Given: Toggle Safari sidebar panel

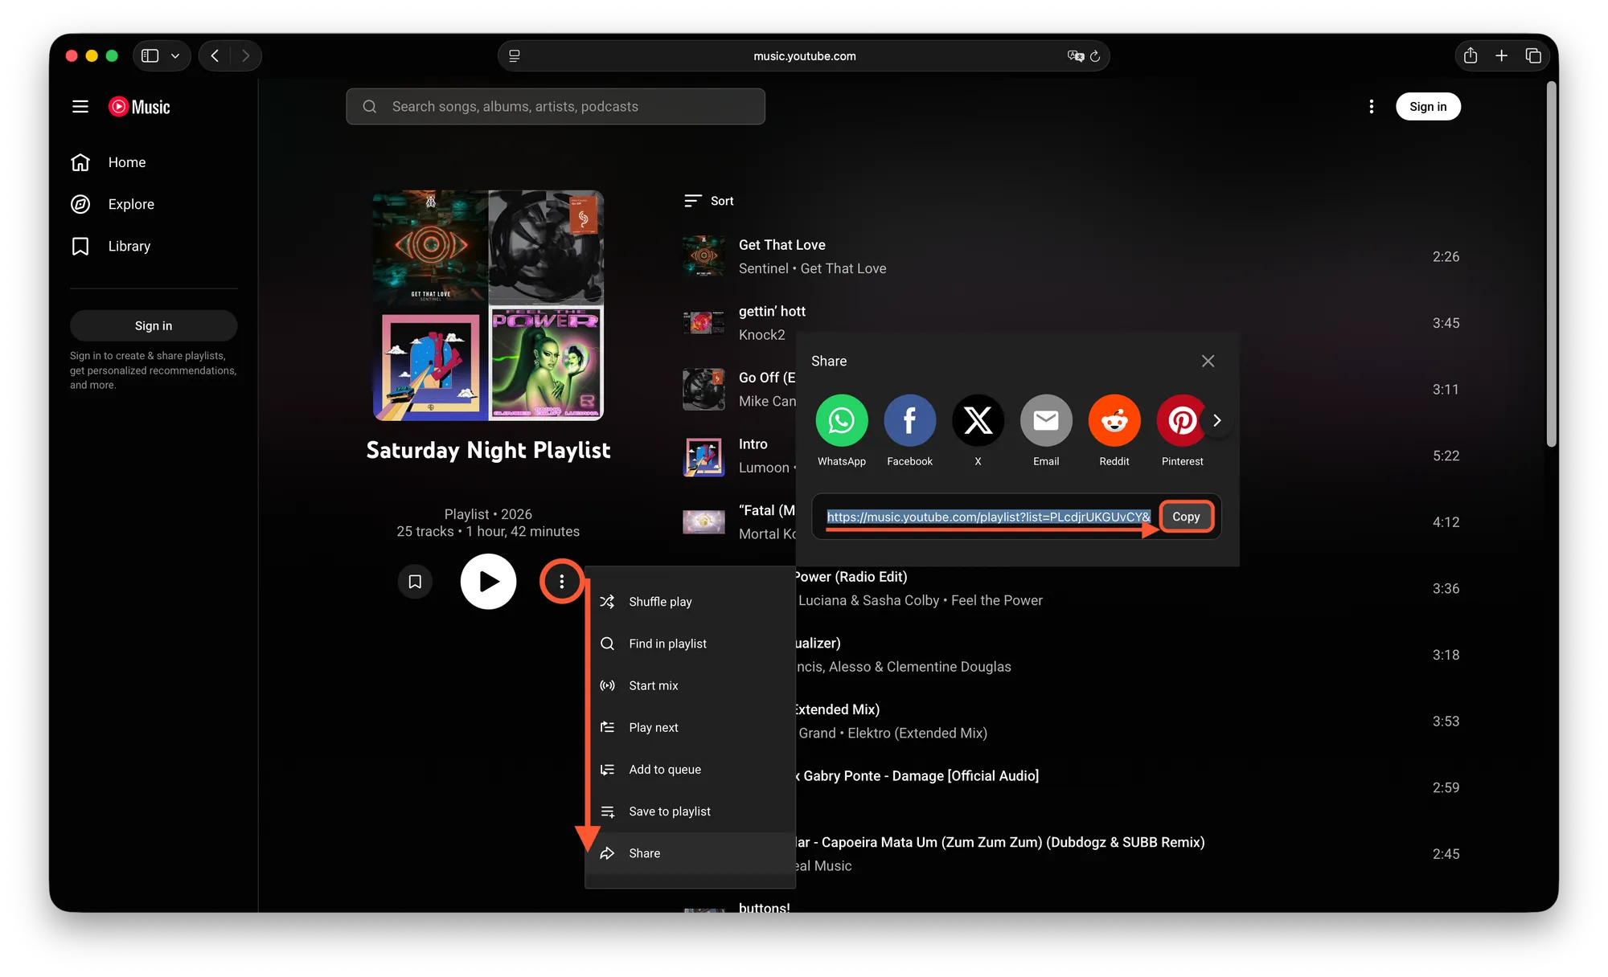Looking at the screenshot, I should [150, 55].
